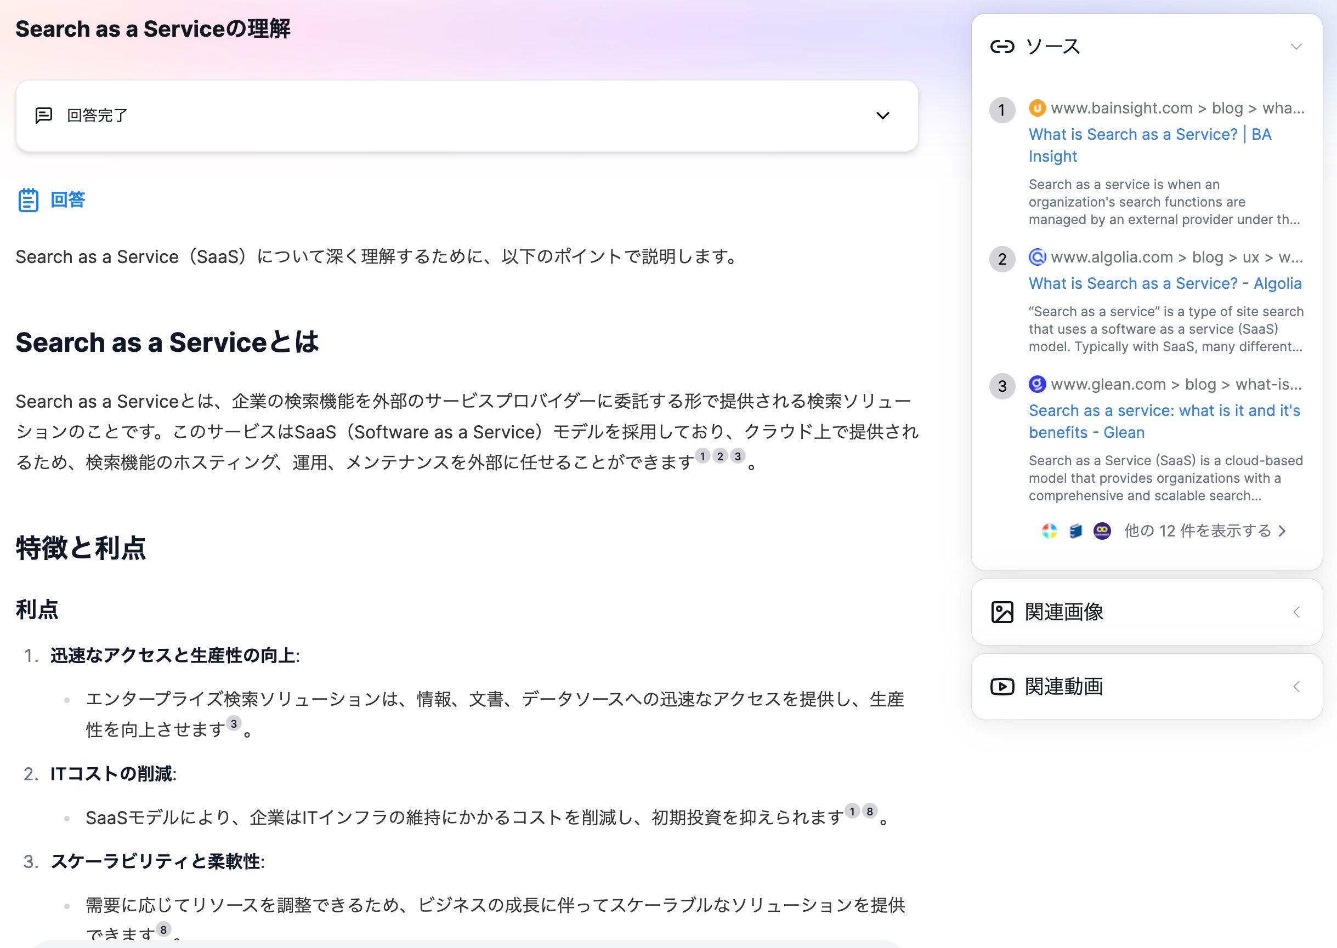Click the BA Insight snippet 'Search as a service is when an...'
The image size is (1337, 948).
pyautogui.click(x=1164, y=202)
